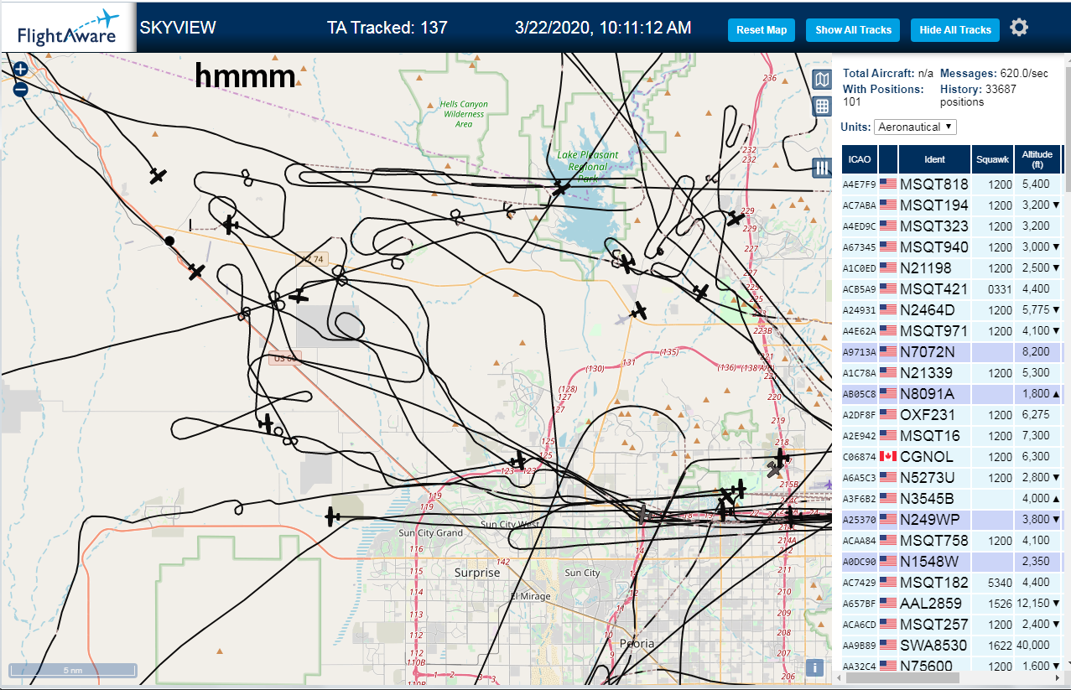Click the SKYVIEW title text
Image resolution: width=1071 pixels, height=690 pixels.
tap(178, 28)
